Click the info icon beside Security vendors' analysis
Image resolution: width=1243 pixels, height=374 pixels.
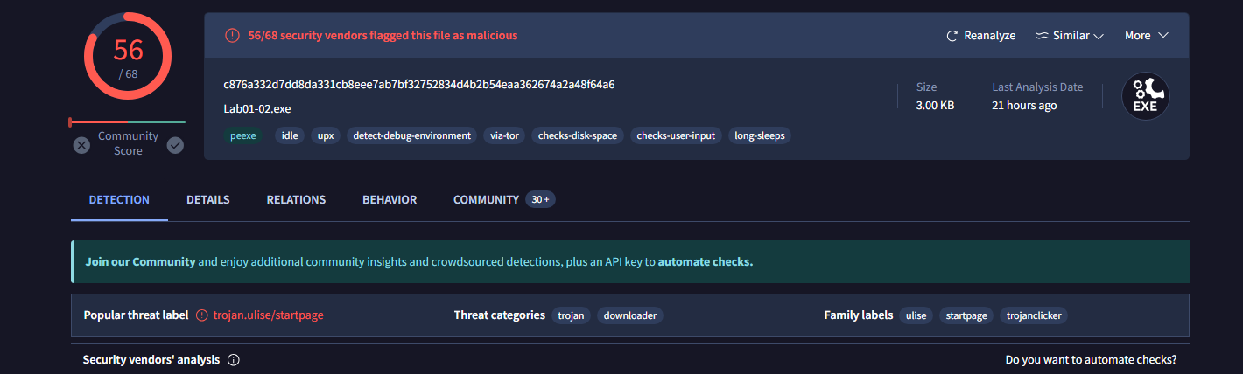click(x=234, y=360)
